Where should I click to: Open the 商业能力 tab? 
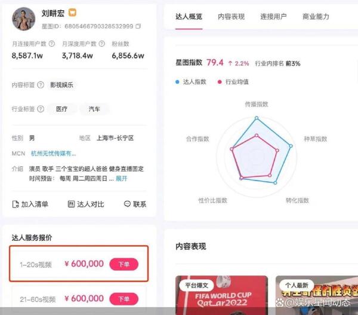point(316,17)
